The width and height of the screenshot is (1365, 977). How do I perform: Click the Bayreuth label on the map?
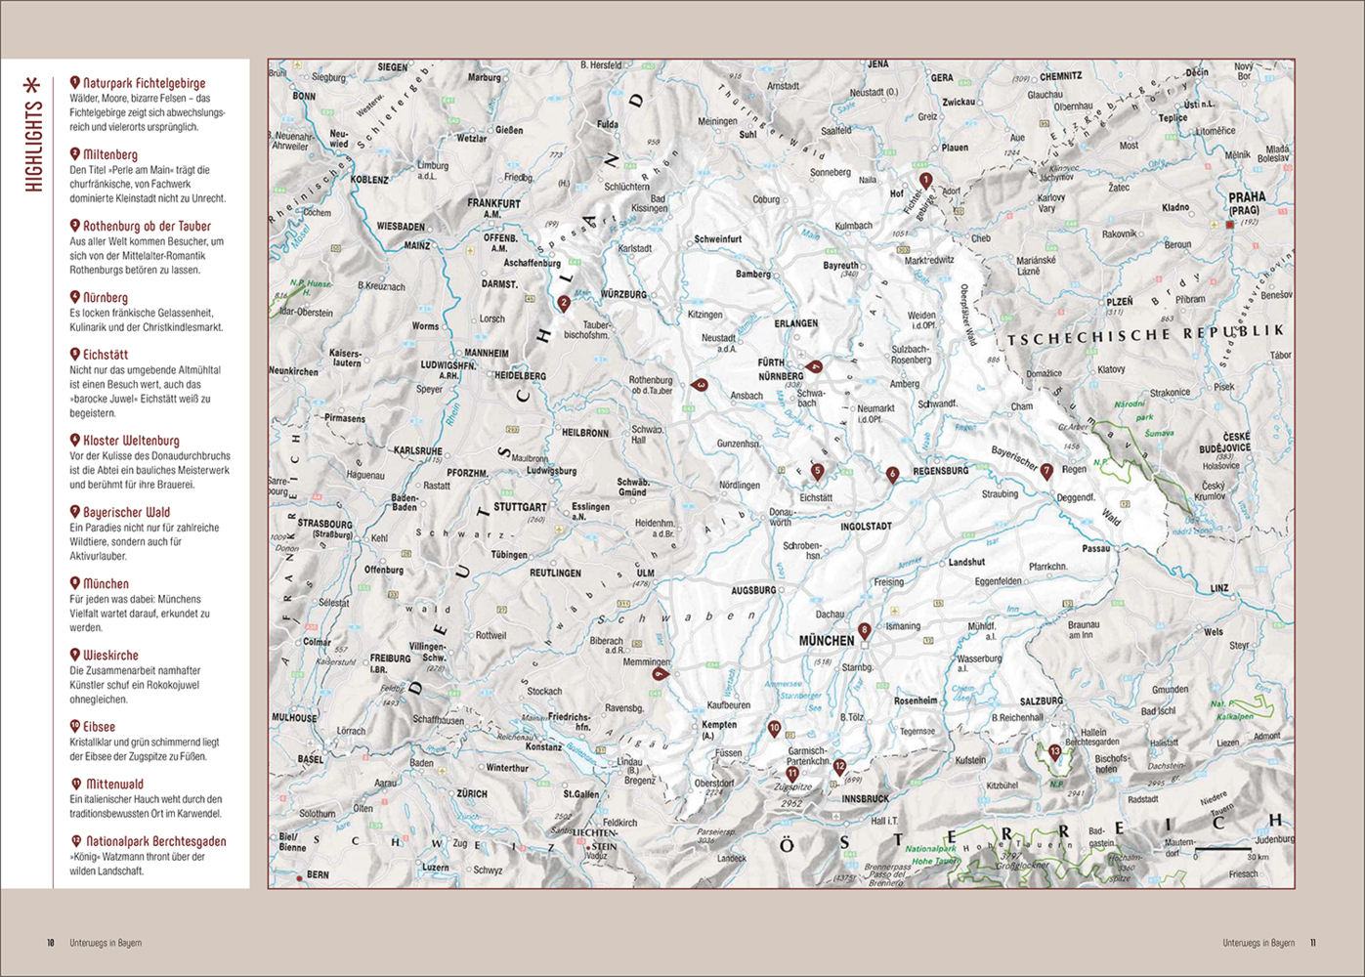(x=840, y=265)
